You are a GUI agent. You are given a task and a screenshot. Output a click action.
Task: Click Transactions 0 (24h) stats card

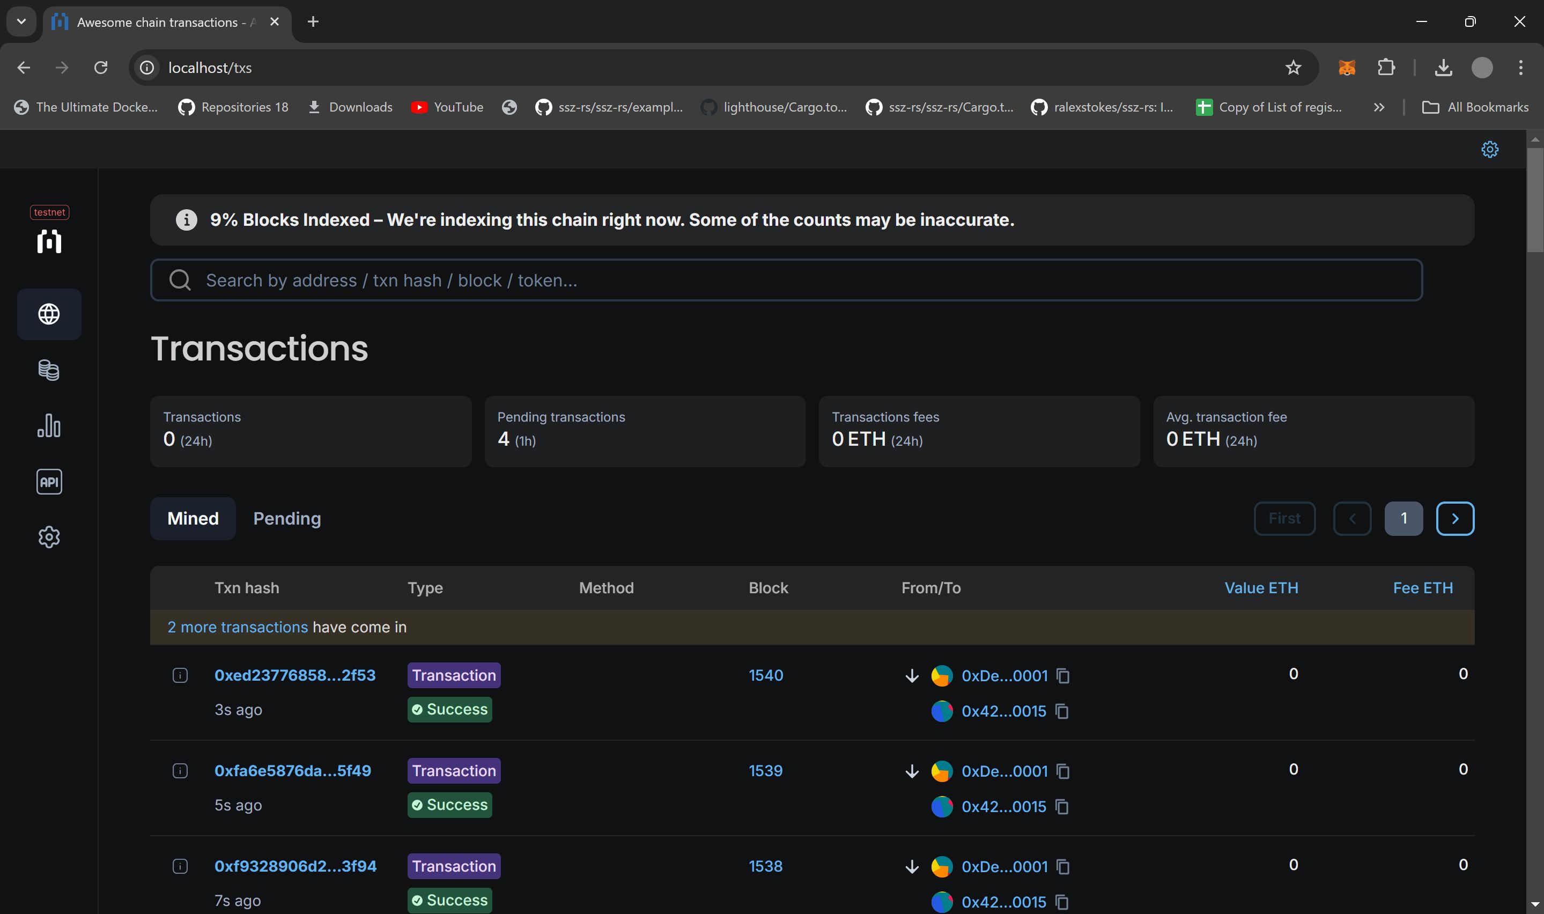pyautogui.click(x=311, y=431)
